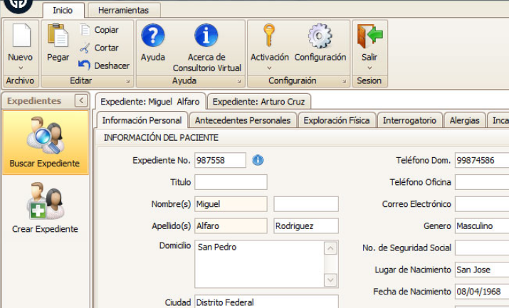Switch to Expediente: Arturo Cruz tab
This screenshot has height=308, width=509.
tap(258, 102)
